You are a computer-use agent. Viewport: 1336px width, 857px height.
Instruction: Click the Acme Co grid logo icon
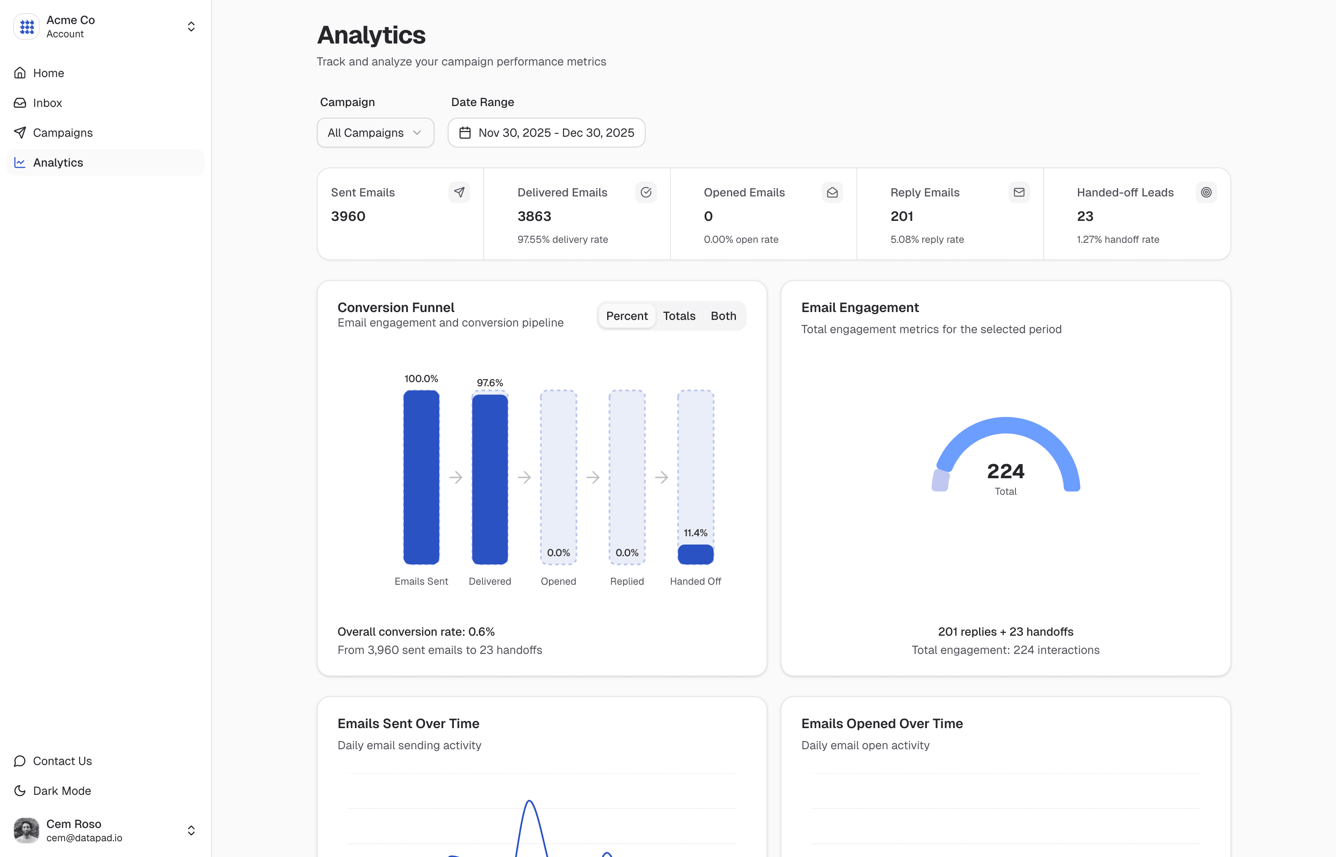(26, 26)
